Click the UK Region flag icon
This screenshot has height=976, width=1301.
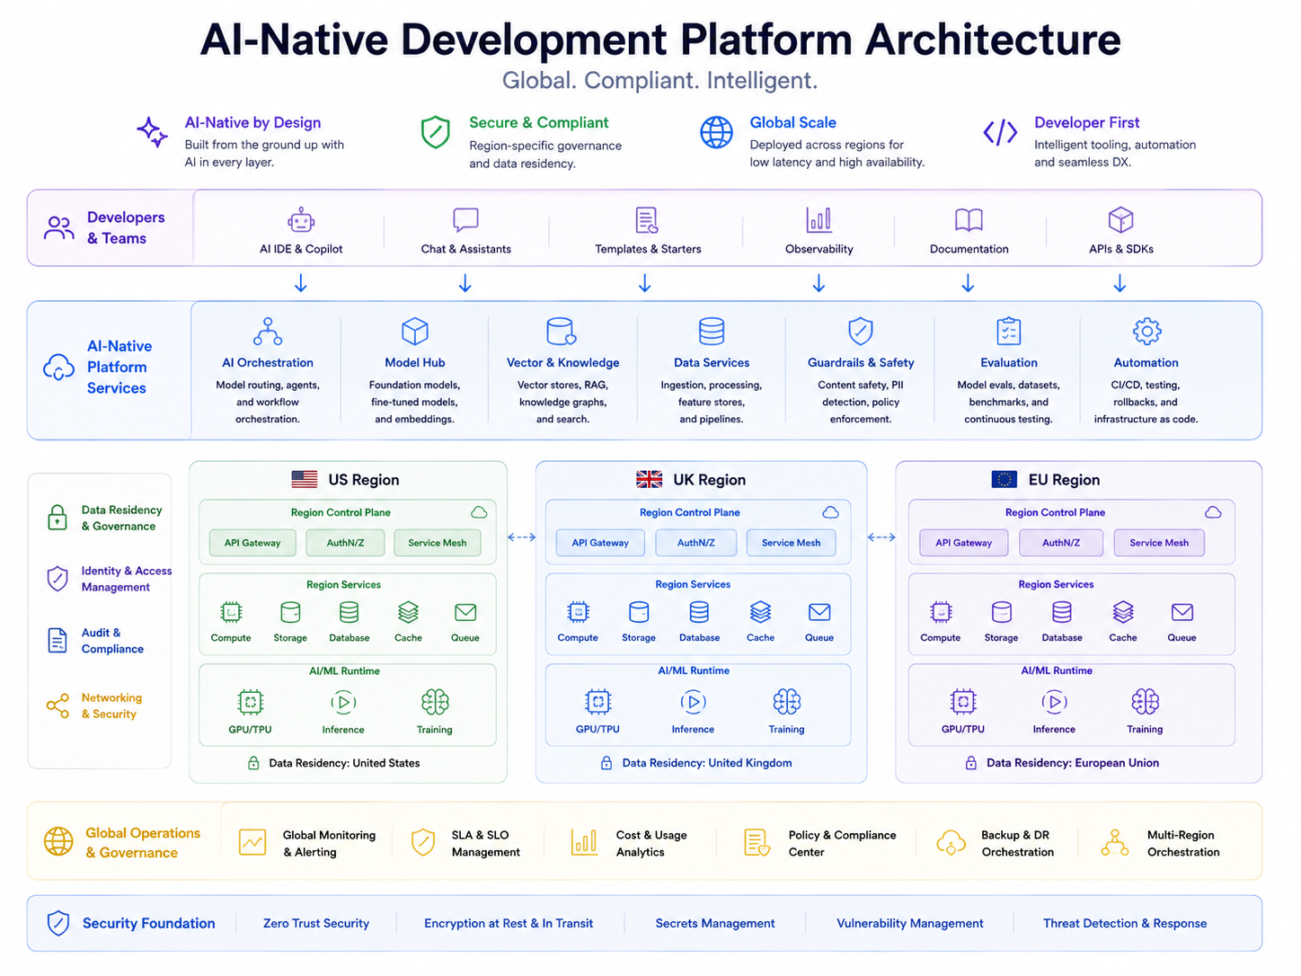click(x=650, y=480)
